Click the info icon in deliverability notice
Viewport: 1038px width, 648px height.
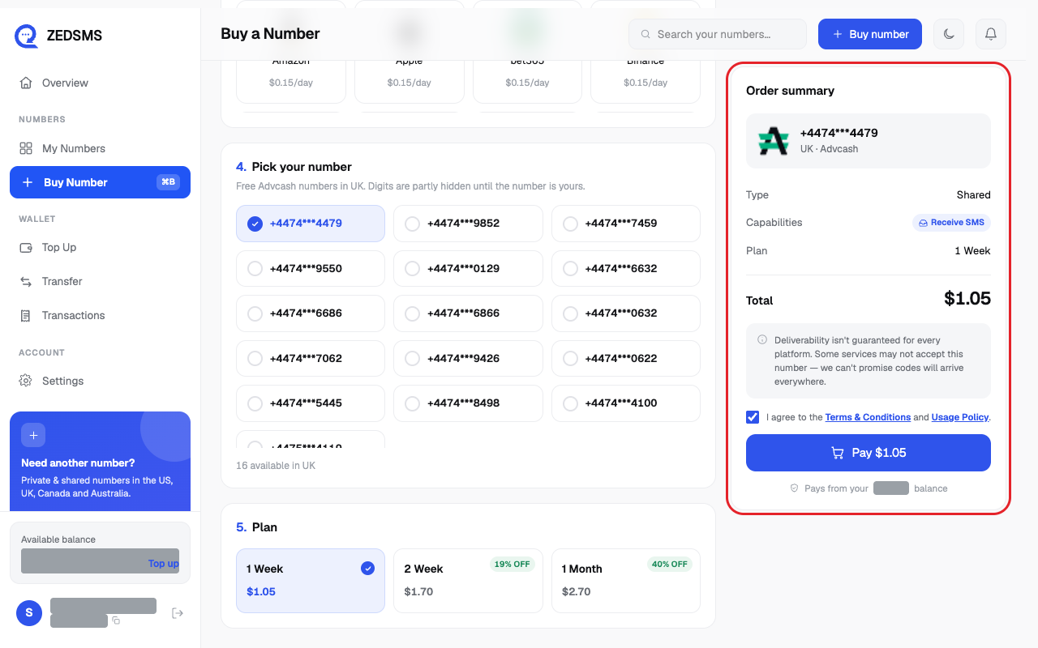[x=762, y=339]
